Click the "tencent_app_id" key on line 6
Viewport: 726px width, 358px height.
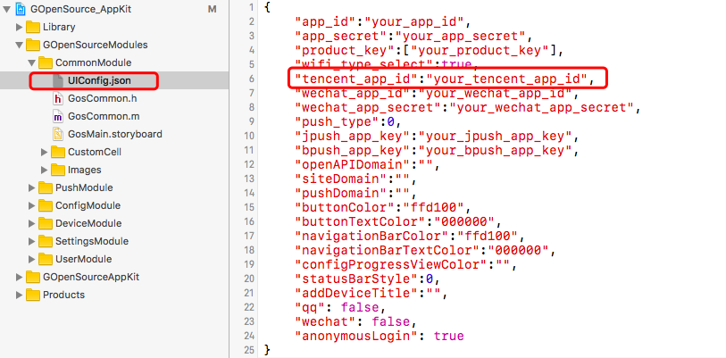[x=345, y=79]
